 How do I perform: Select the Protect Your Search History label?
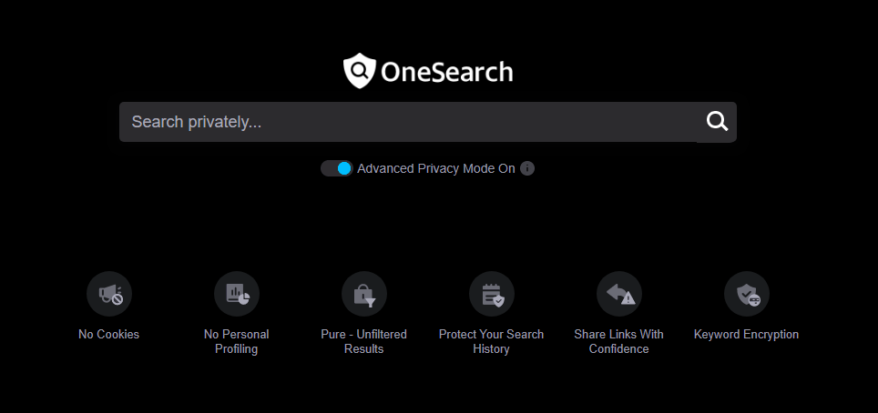491,341
